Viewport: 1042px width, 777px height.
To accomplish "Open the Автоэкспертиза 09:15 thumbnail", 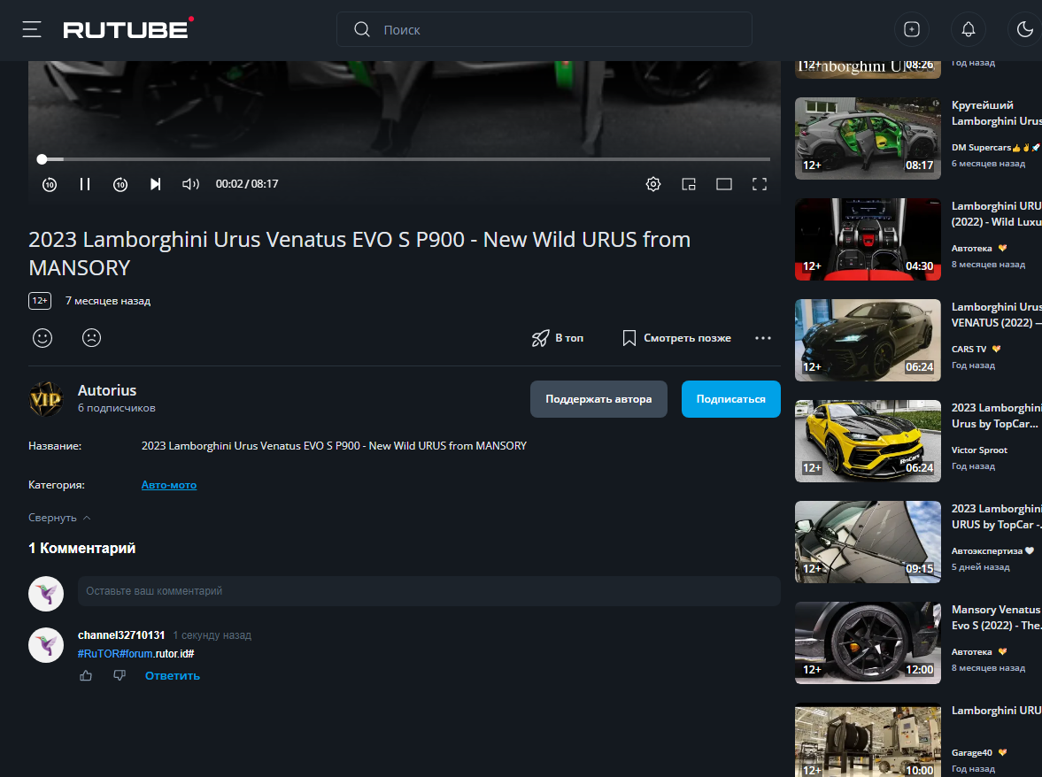I will 868,542.
